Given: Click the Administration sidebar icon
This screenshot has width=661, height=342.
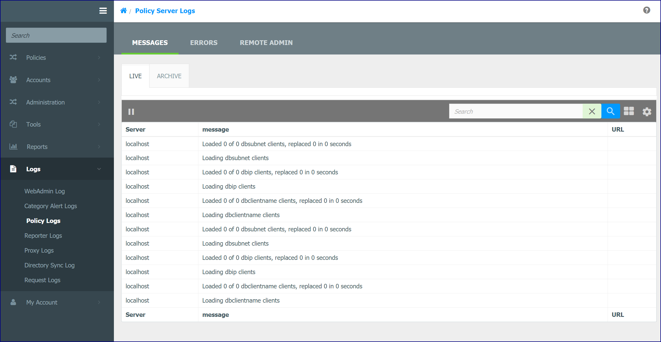Looking at the screenshot, I should (13, 102).
